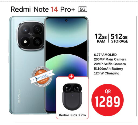Click the 200MP Main Camera text
Screen dimensions: 138x125
click(x=110, y=59)
